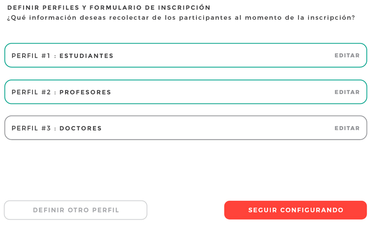This screenshot has height=225, width=379.
Task: Click the word 'inscripción?' ending the subtitle
Action: pyautogui.click(x=331, y=18)
